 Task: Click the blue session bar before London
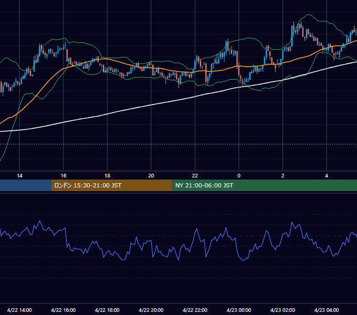26,185
